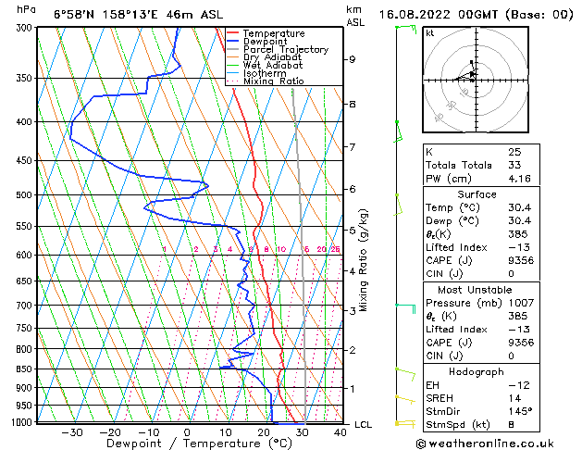Click the CIN (J) row under Most Unstable
582x450 pixels.
(481, 356)
